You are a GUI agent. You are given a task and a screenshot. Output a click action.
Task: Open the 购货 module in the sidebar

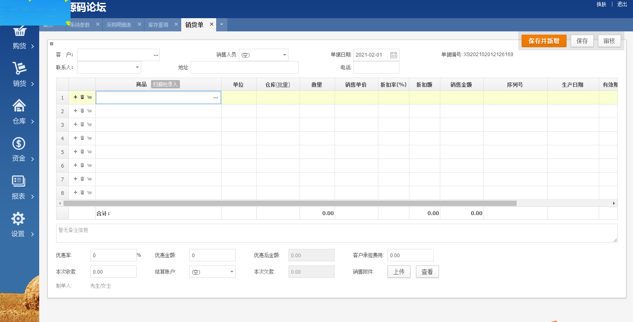(19, 37)
